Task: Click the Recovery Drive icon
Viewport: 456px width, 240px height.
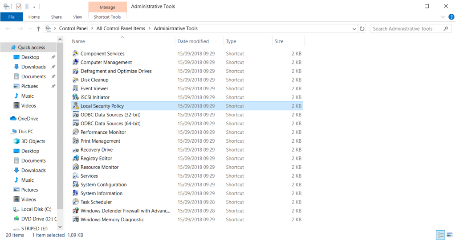Action: pos(76,150)
